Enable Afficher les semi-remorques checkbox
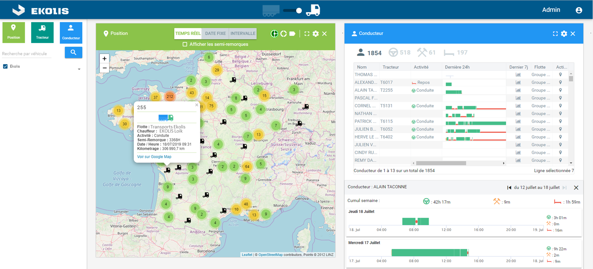 (x=185, y=44)
